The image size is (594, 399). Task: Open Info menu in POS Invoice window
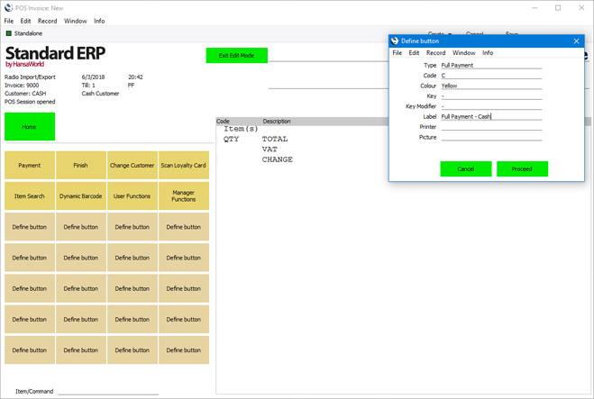click(x=99, y=21)
